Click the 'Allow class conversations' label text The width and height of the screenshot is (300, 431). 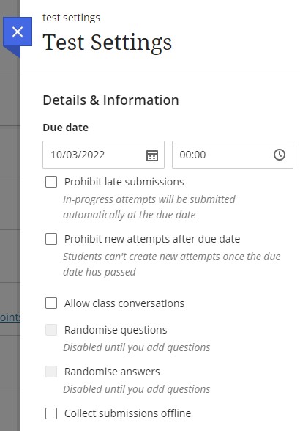pyautogui.click(x=124, y=303)
